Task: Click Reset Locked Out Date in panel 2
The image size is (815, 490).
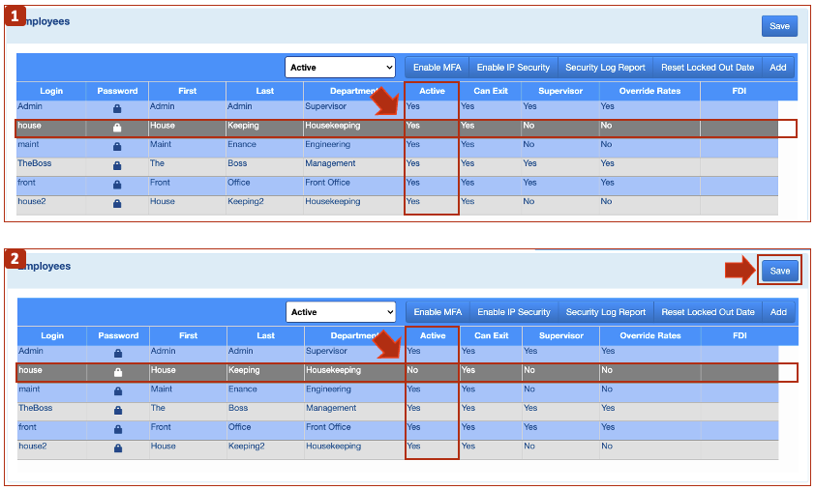Action: point(708,312)
